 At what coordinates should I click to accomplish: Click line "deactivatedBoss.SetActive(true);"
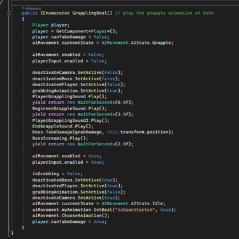[75, 180]
